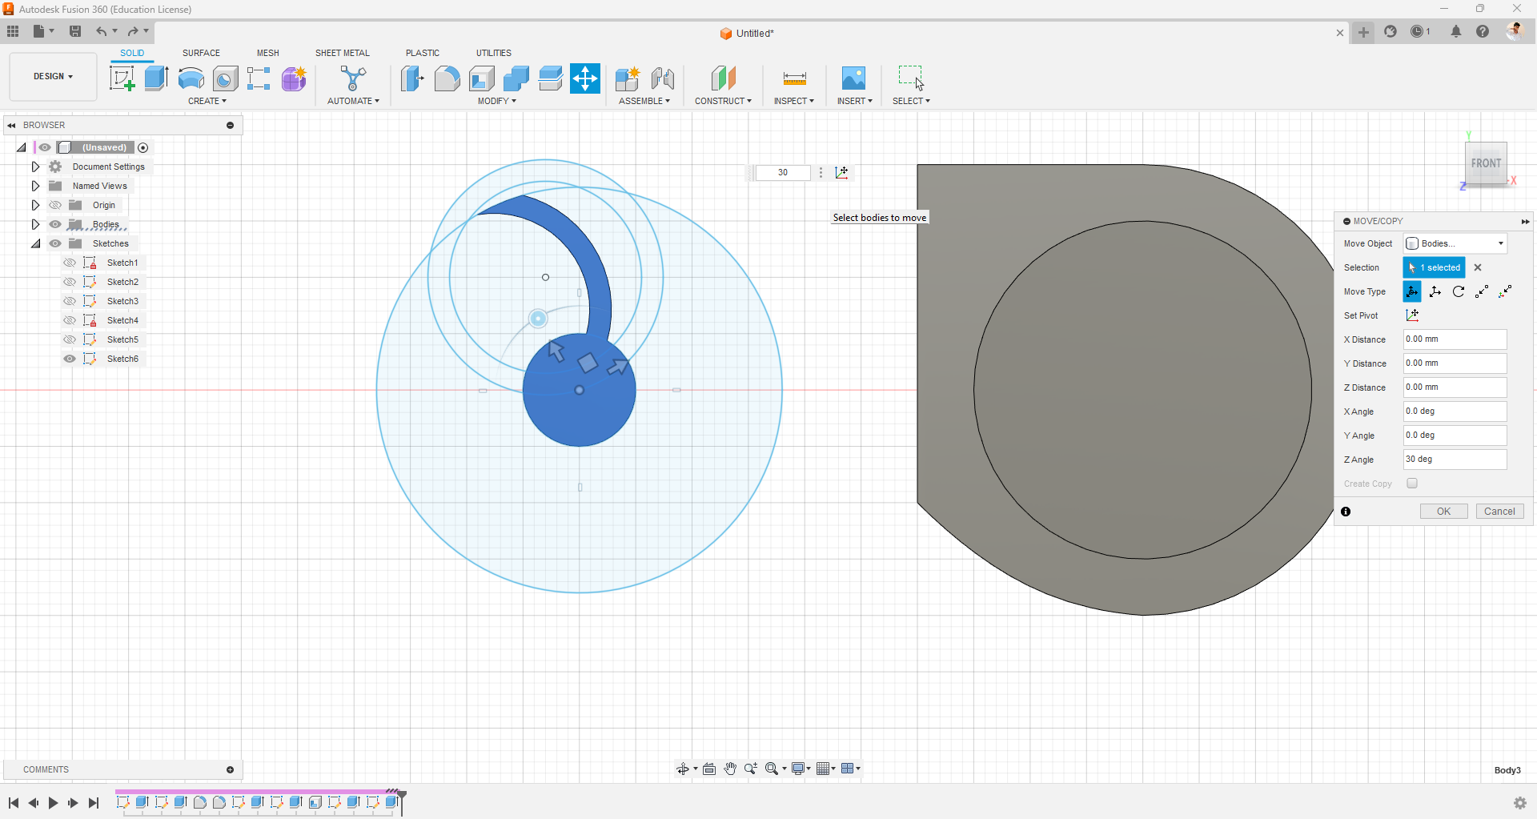Viewport: 1537px width, 819px height.
Task: Open the DESIGN workspace dropdown
Action: [53, 77]
